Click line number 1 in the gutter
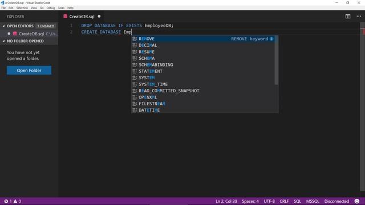The height and width of the screenshot is (205, 365). [x=71, y=26]
